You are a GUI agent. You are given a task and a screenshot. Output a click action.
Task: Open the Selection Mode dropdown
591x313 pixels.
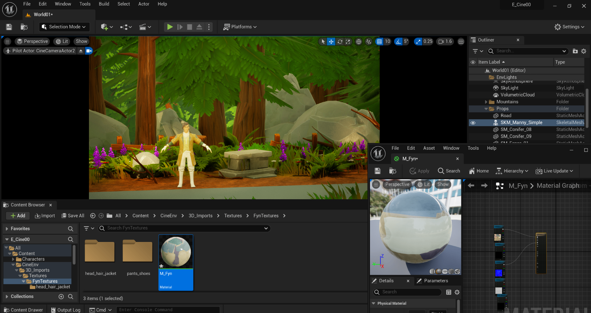(64, 27)
